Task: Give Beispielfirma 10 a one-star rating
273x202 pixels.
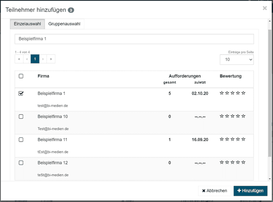Action: click(x=222, y=116)
